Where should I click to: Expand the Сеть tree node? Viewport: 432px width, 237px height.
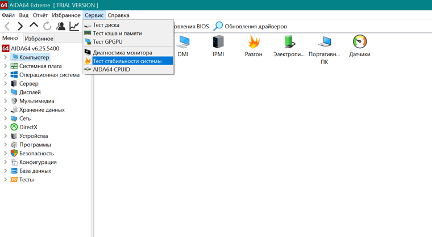(6, 118)
